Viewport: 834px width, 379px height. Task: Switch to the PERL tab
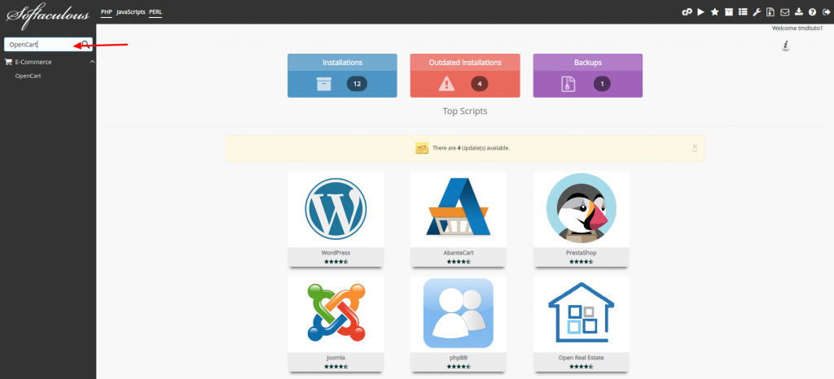click(x=156, y=12)
